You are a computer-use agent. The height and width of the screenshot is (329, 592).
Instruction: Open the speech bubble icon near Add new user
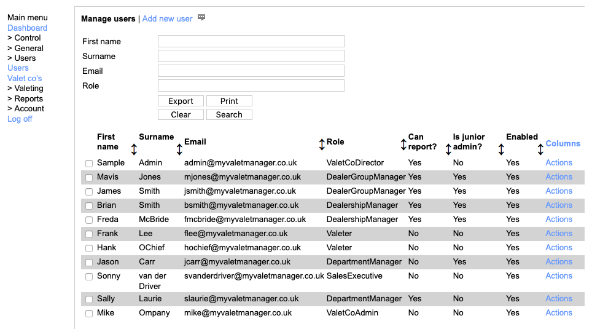pos(201,18)
